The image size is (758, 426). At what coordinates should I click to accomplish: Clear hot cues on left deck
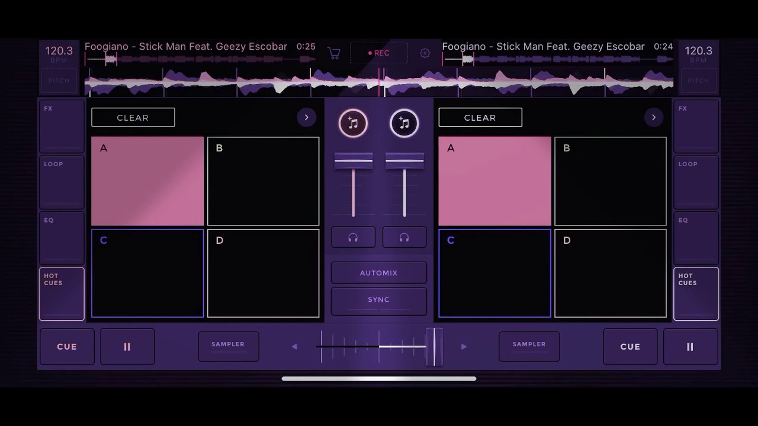[133, 117]
